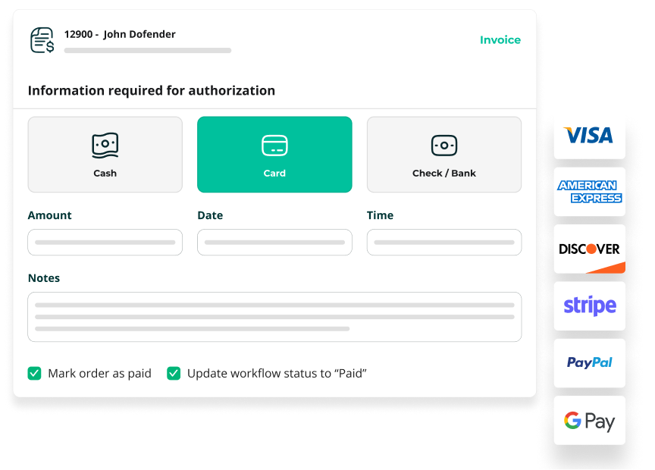Choose the American Express logo
Image resolution: width=655 pixels, height=470 pixels.
589,192
